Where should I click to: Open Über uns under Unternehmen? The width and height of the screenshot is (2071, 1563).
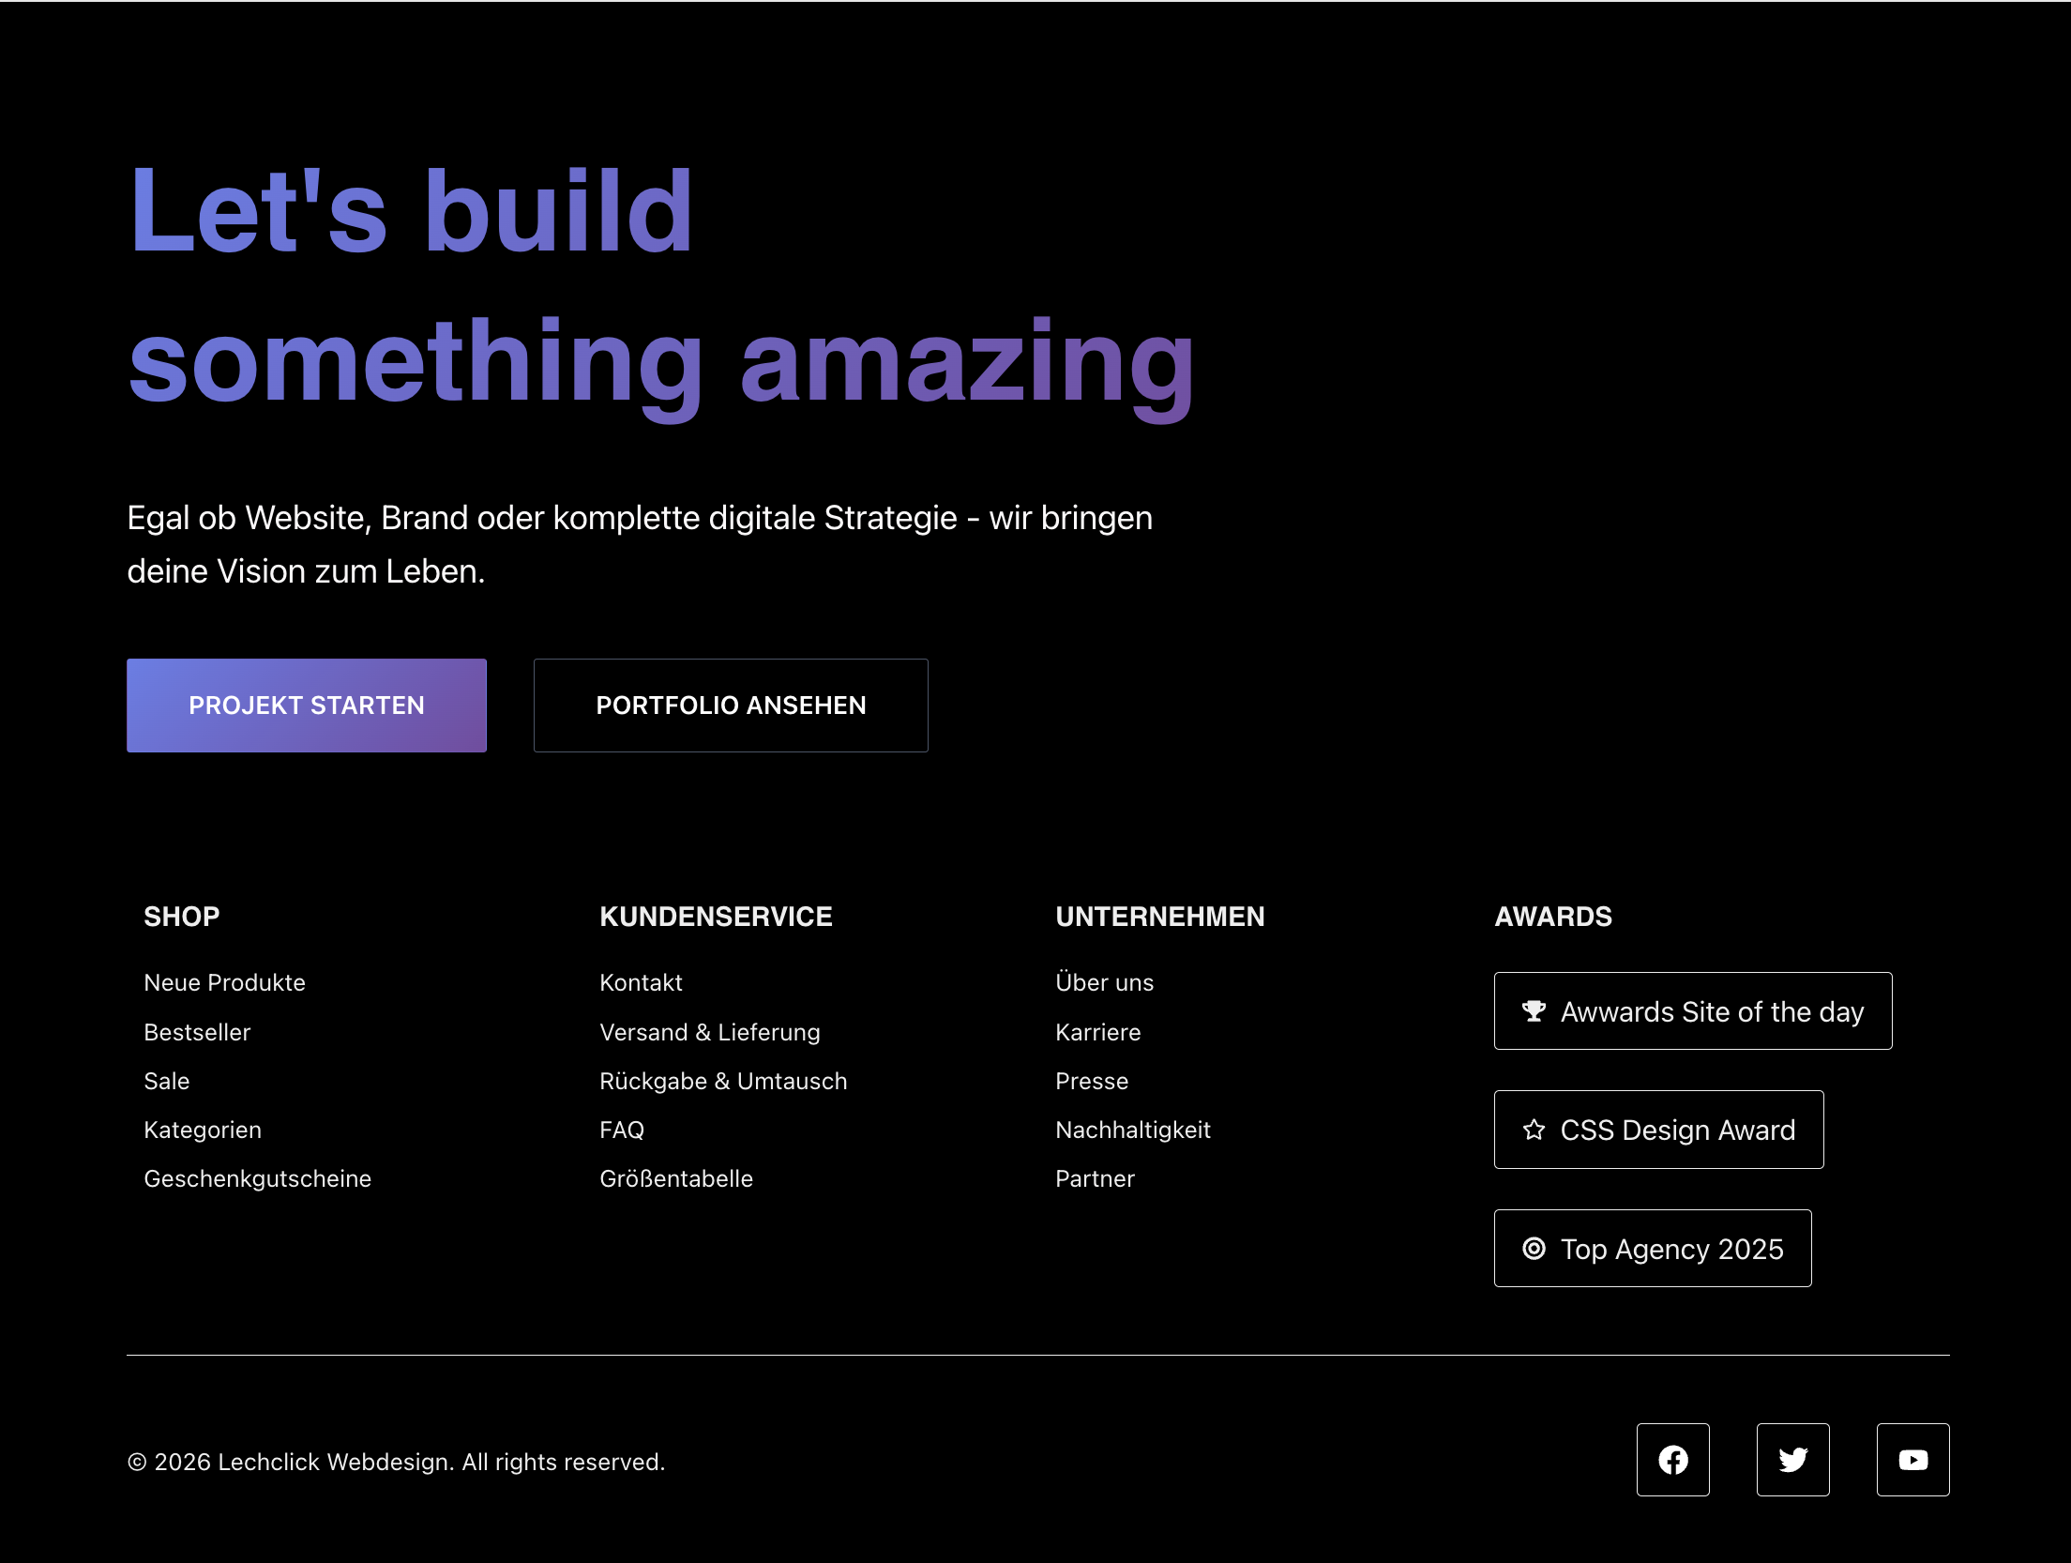point(1104,982)
